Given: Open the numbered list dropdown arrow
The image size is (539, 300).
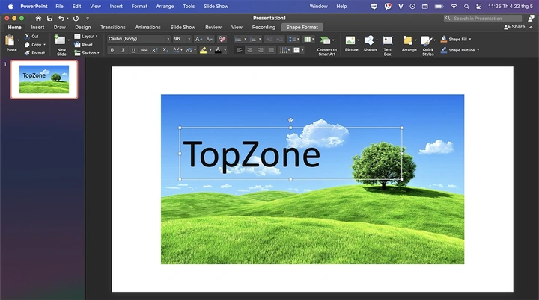Looking at the screenshot, I should coord(260,39).
